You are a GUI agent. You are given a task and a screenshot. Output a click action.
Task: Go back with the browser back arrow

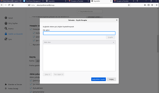[x=2, y=5]
